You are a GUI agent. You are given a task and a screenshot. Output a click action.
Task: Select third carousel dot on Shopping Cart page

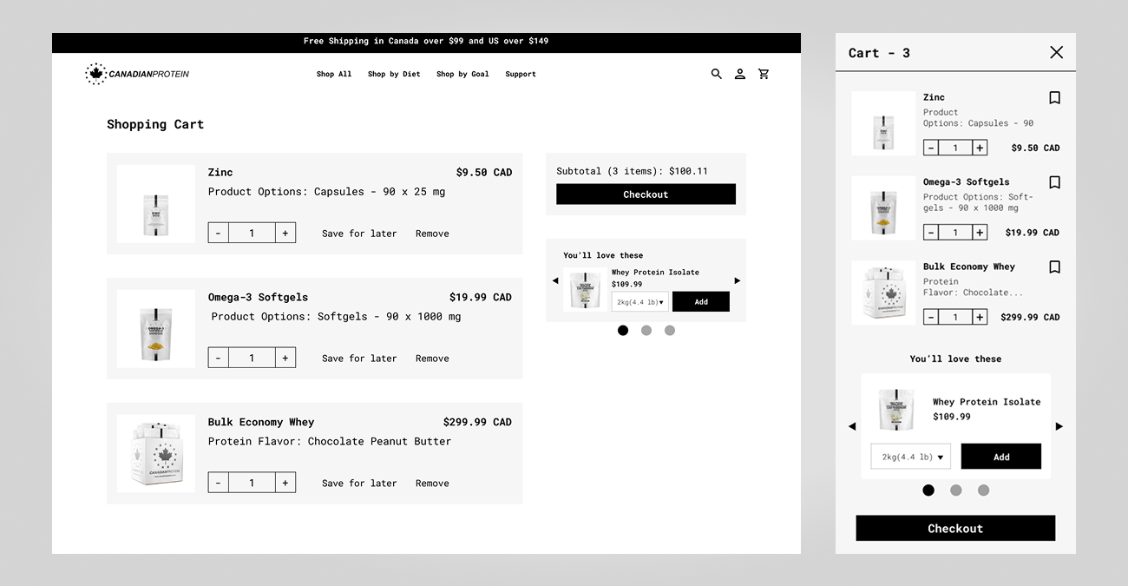[x=670, y=330]
